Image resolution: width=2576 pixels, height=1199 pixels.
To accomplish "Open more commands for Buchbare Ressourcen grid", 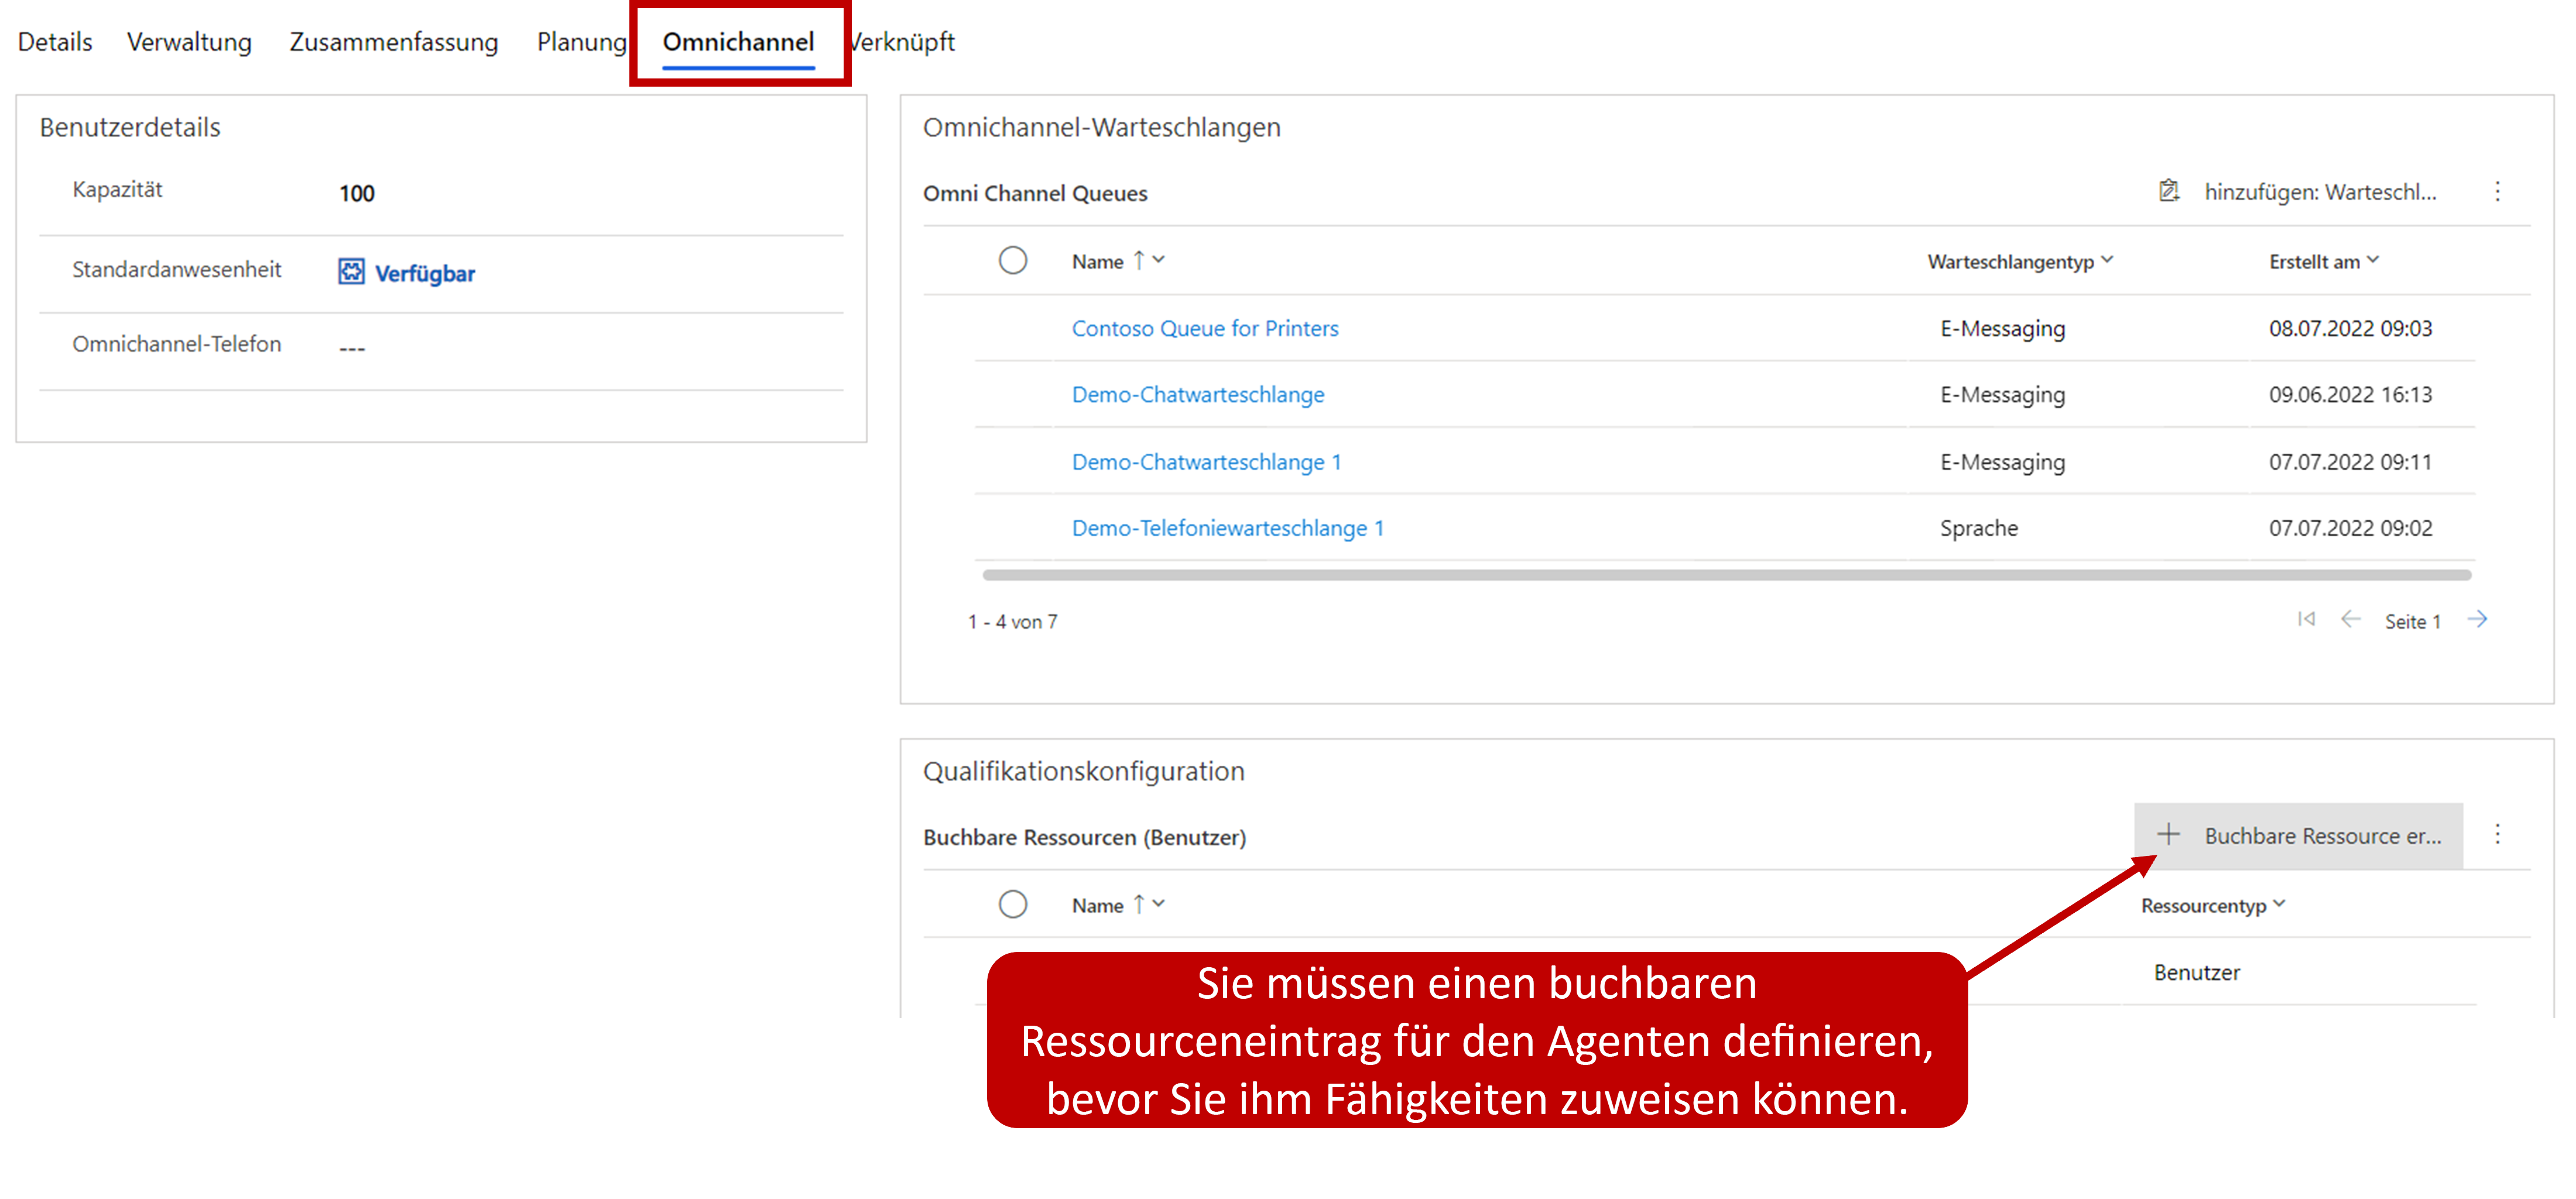I will click(2497, 835).
